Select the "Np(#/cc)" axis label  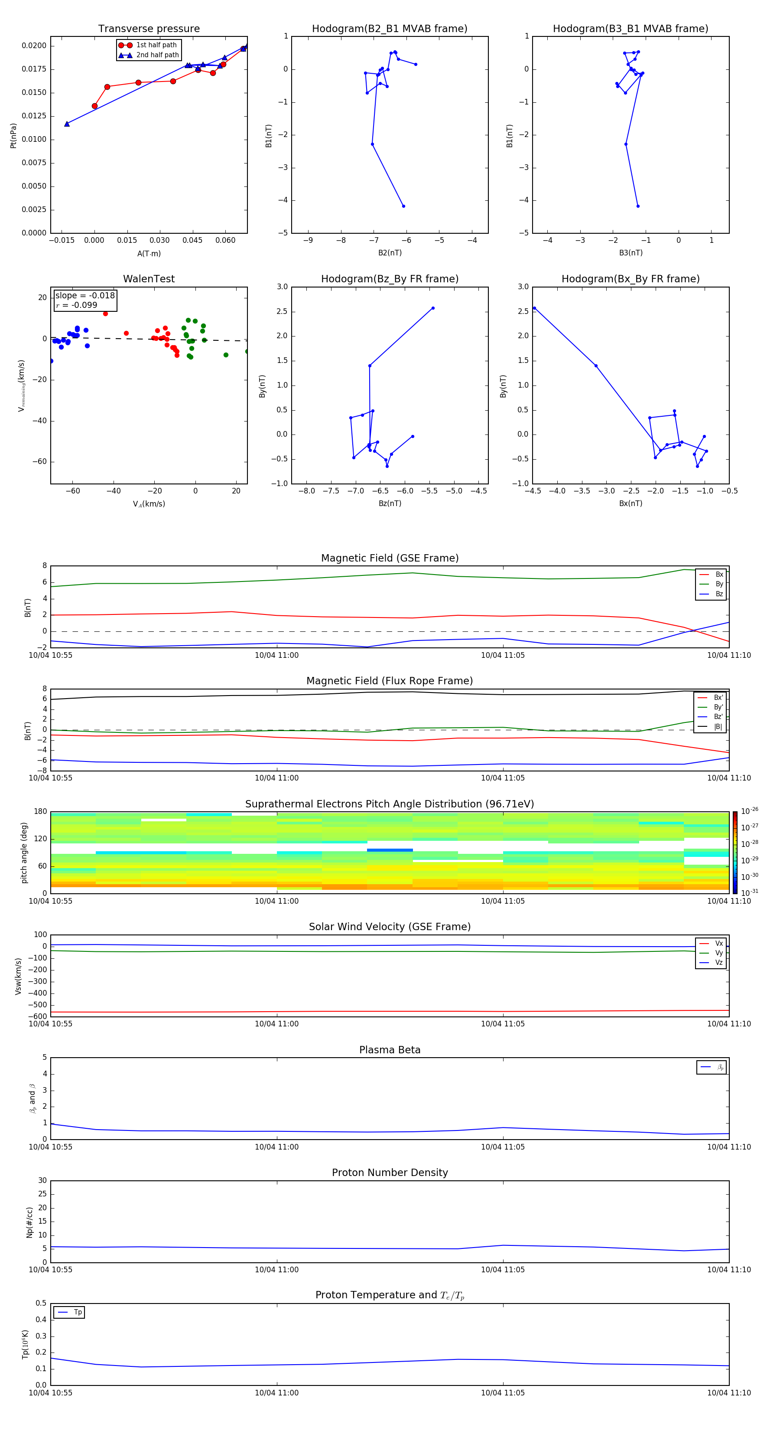click(x=29, y=1222)
